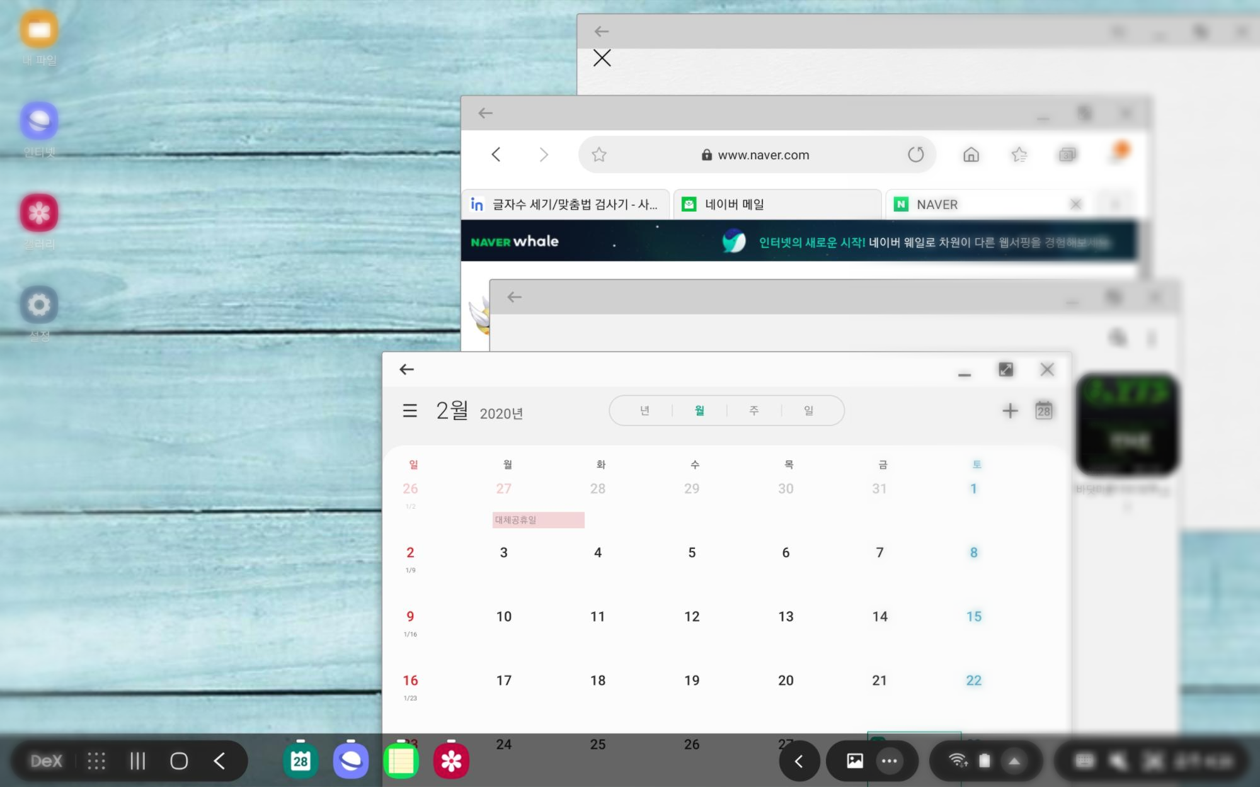Jump to today using calendar icon

1043,411
